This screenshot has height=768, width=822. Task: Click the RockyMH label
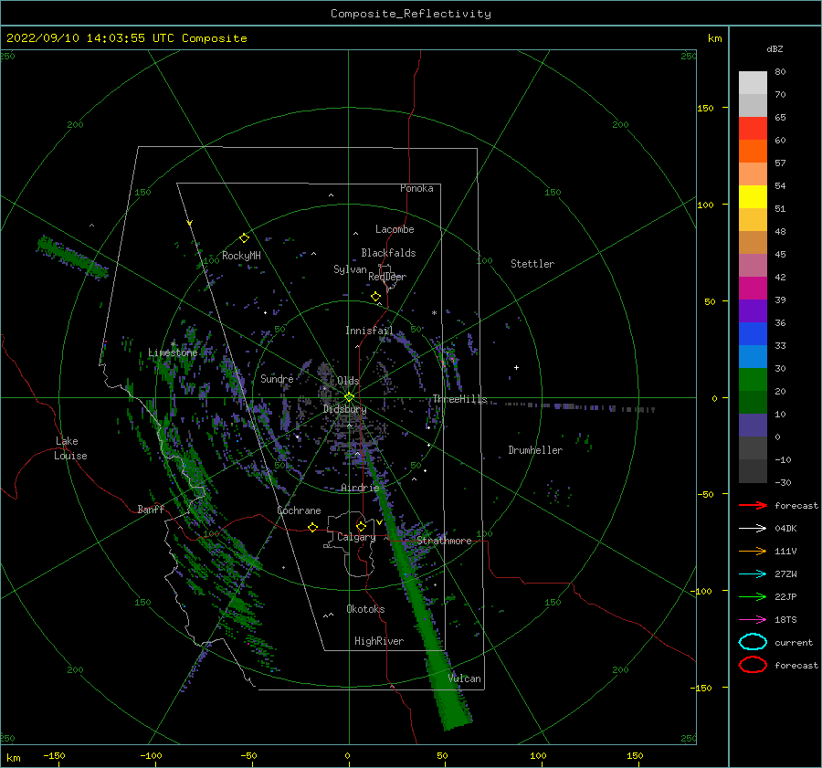241,256
